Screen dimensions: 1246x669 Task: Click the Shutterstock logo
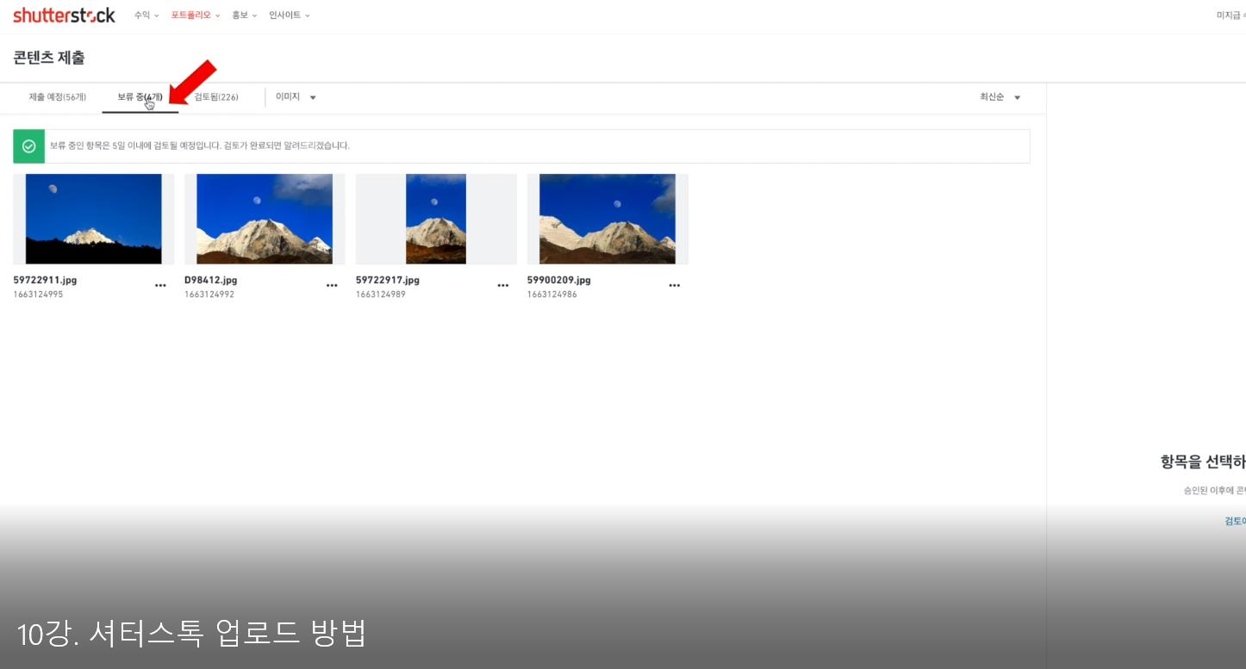(x=64, y=15)
